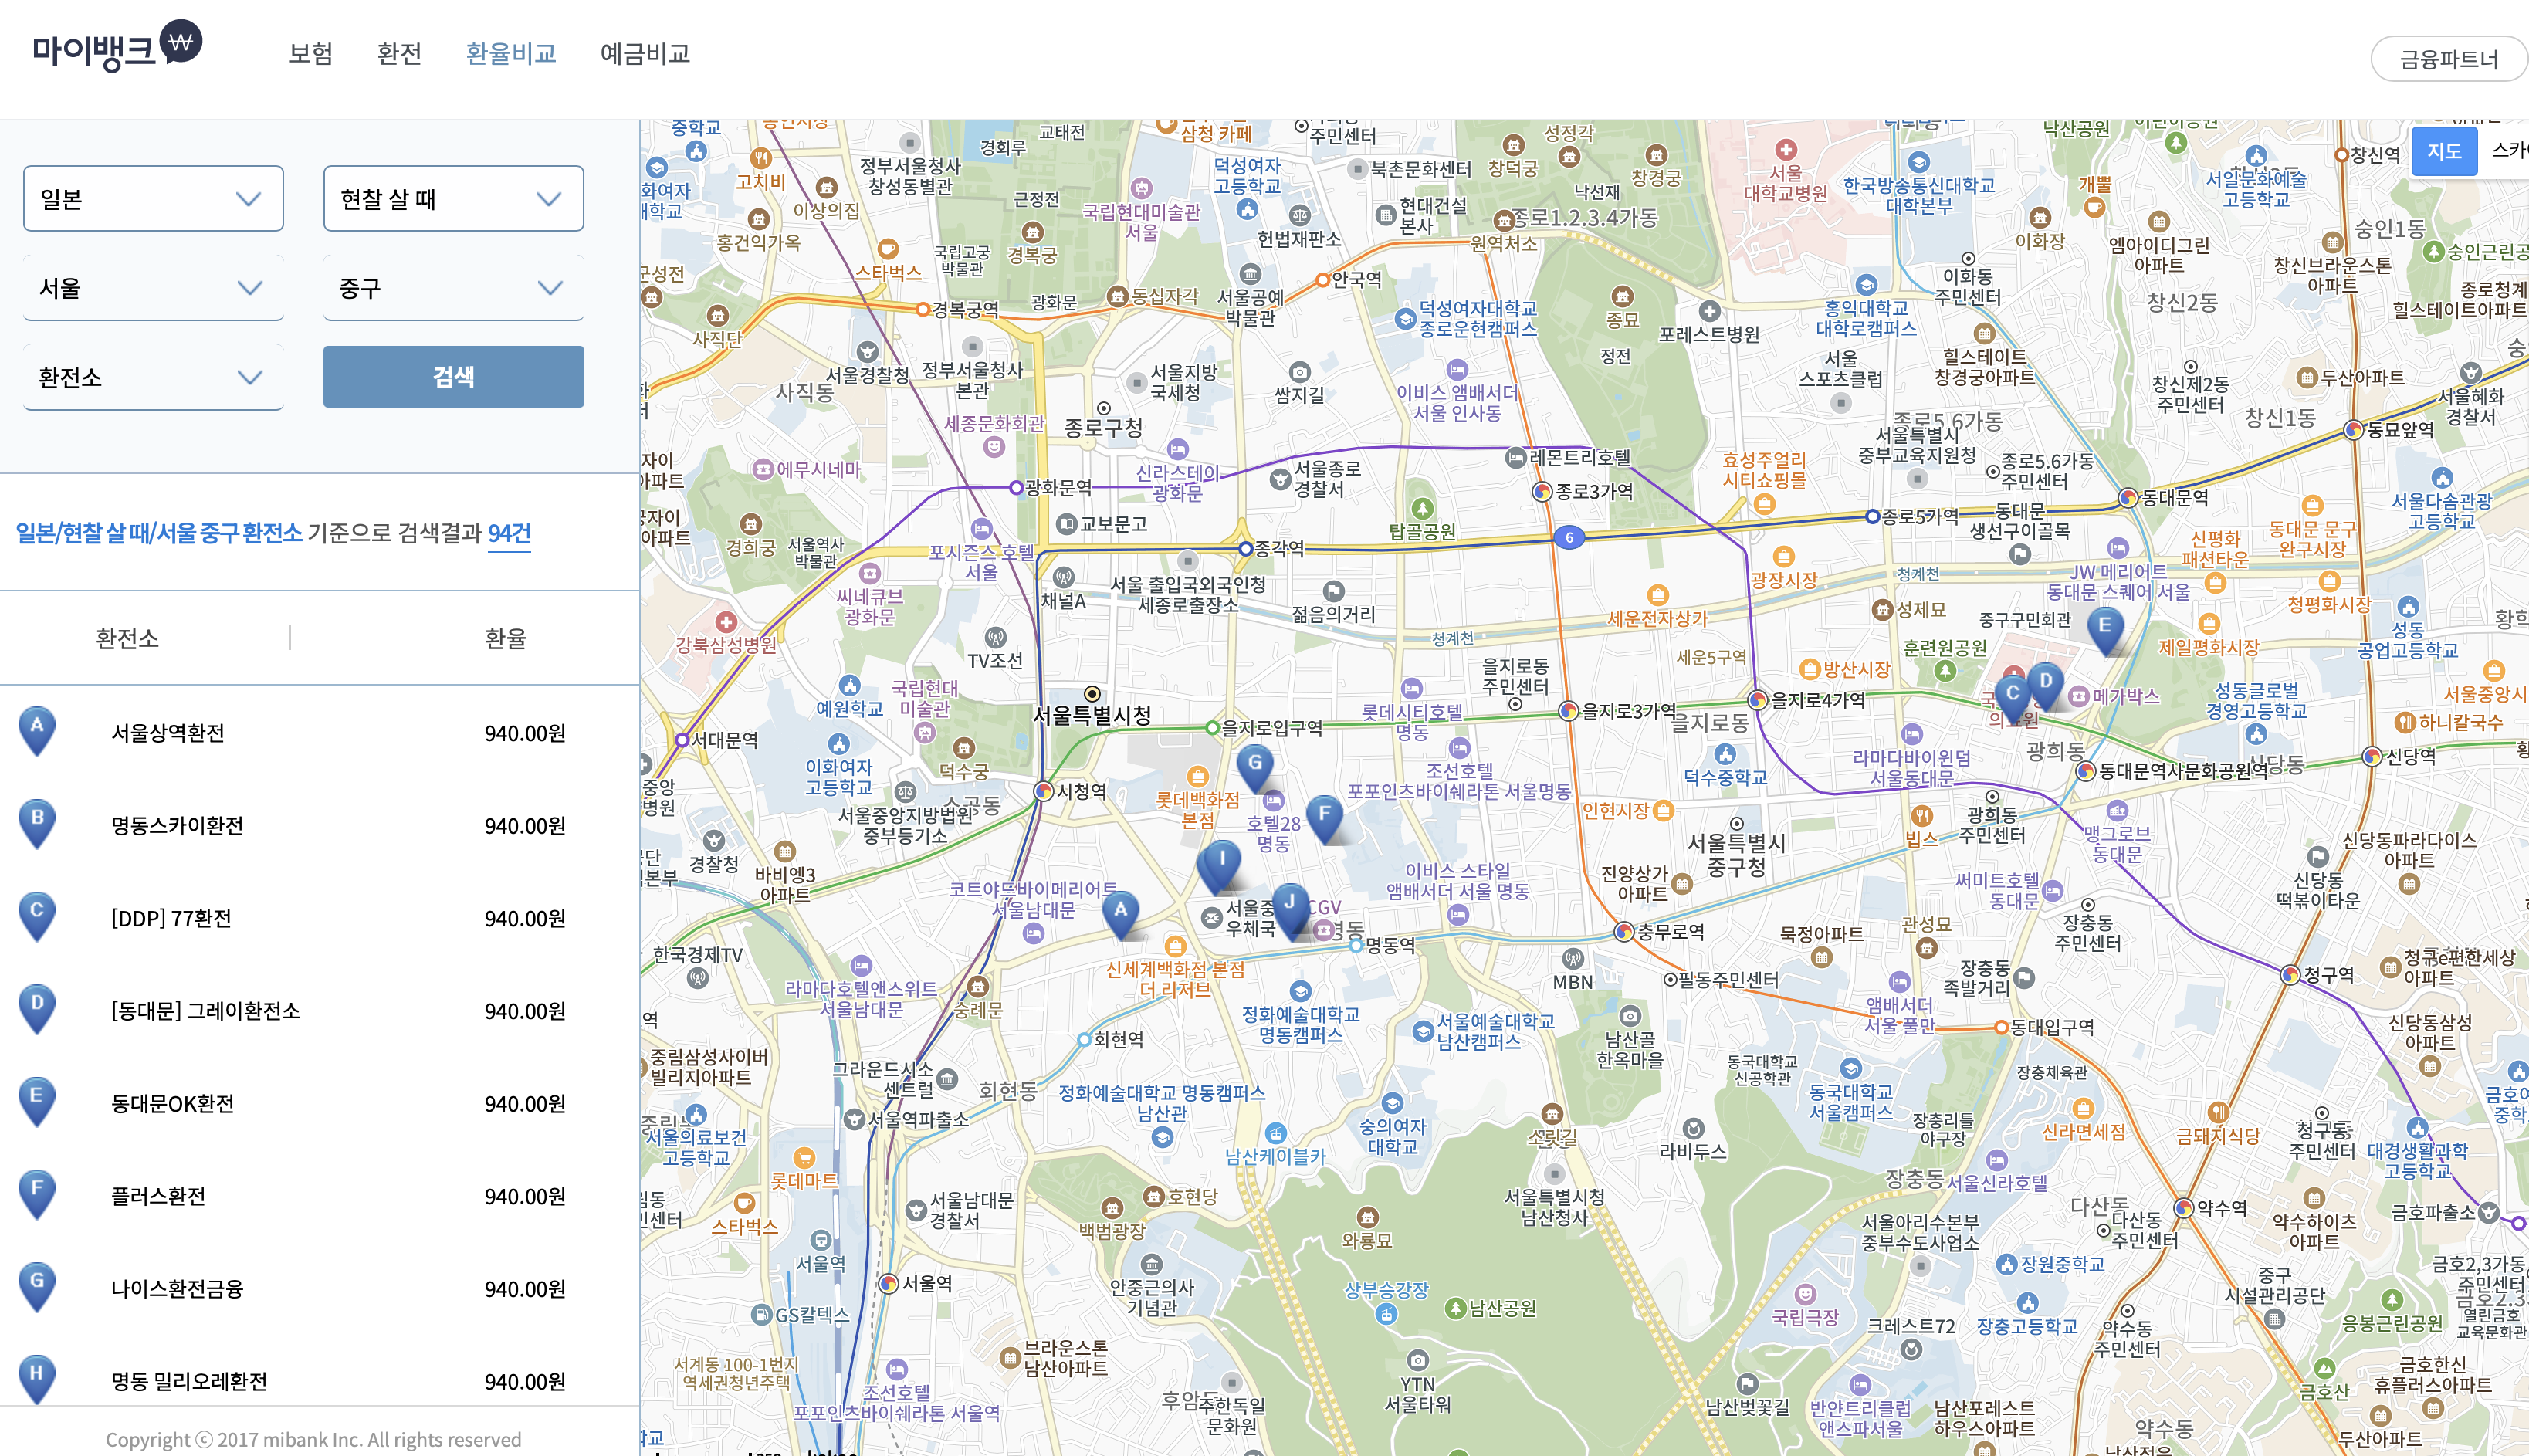The height and width of the screenshot is (1456, 2529).
Task: Expand the 서울 city dropdown
Action: [153, 288]
